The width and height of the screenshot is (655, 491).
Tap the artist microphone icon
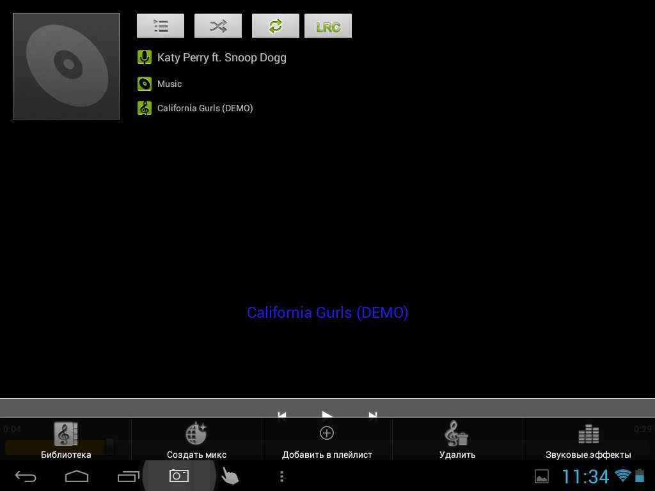(145, 58)
